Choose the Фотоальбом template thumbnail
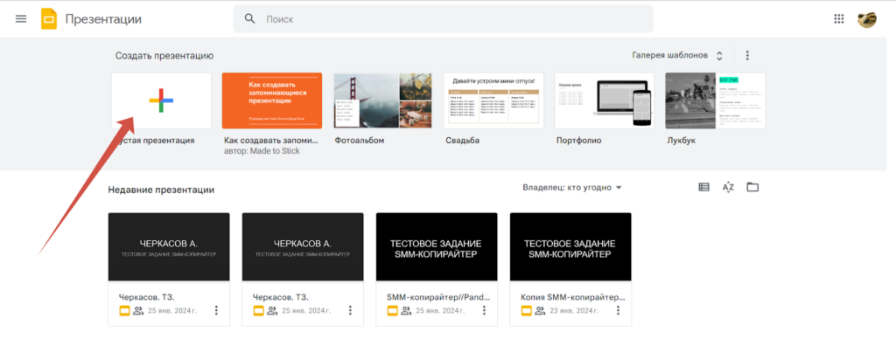 pos(383,100)
